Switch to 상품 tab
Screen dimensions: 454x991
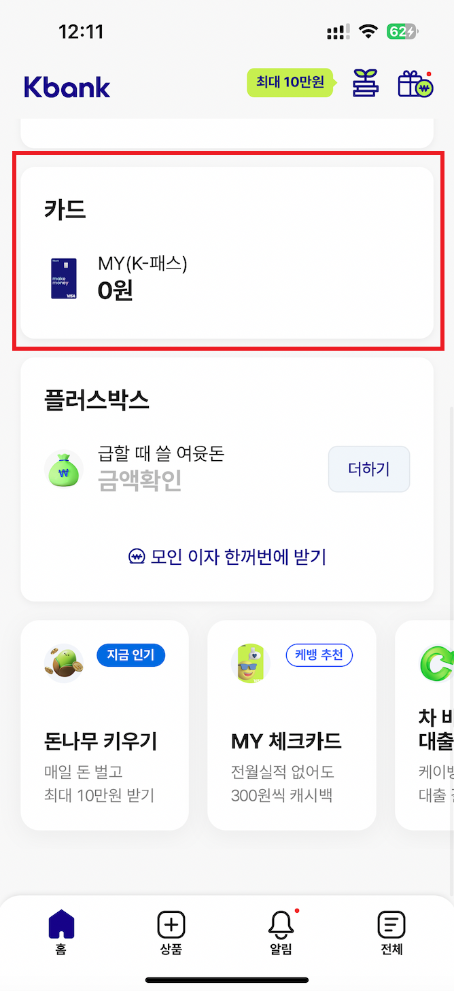pyautogui.click(x=171, y=933)
